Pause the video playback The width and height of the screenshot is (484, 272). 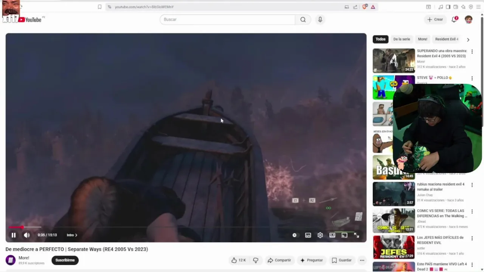point(13,235)
